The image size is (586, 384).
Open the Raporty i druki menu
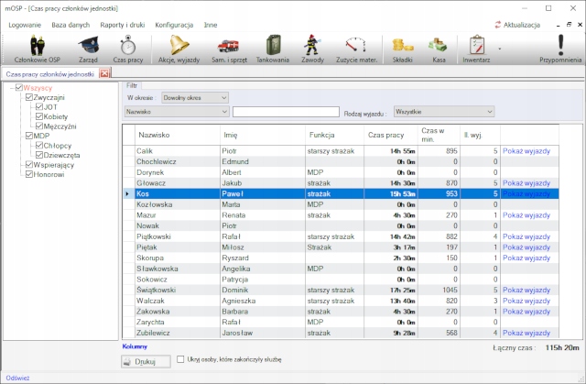(119, 24)
